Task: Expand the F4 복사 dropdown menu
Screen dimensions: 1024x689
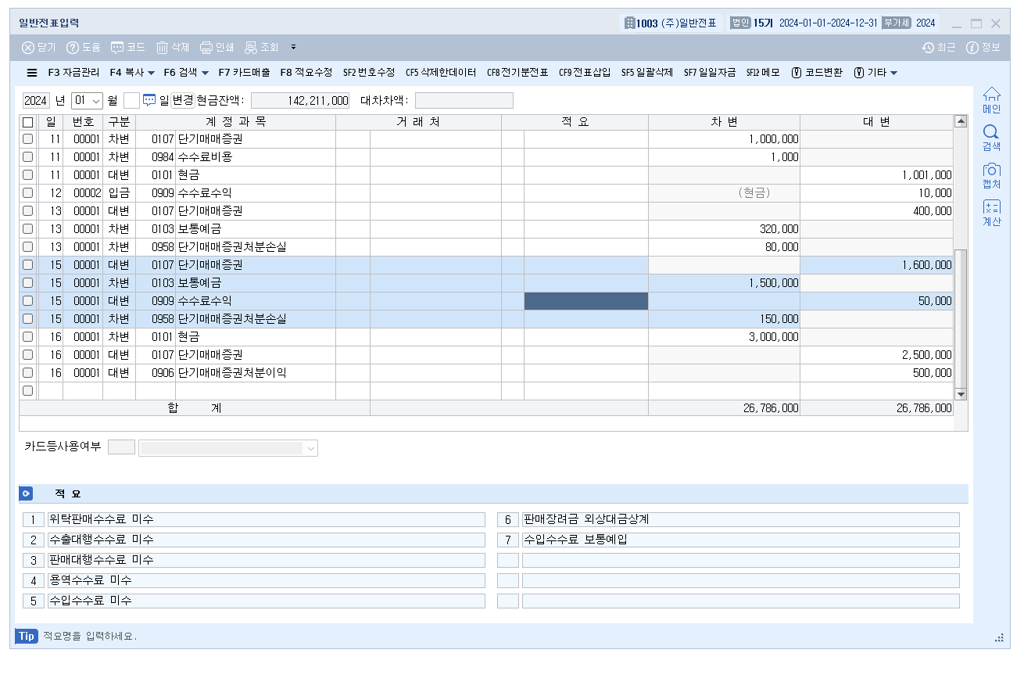Action: click(151, 73)
